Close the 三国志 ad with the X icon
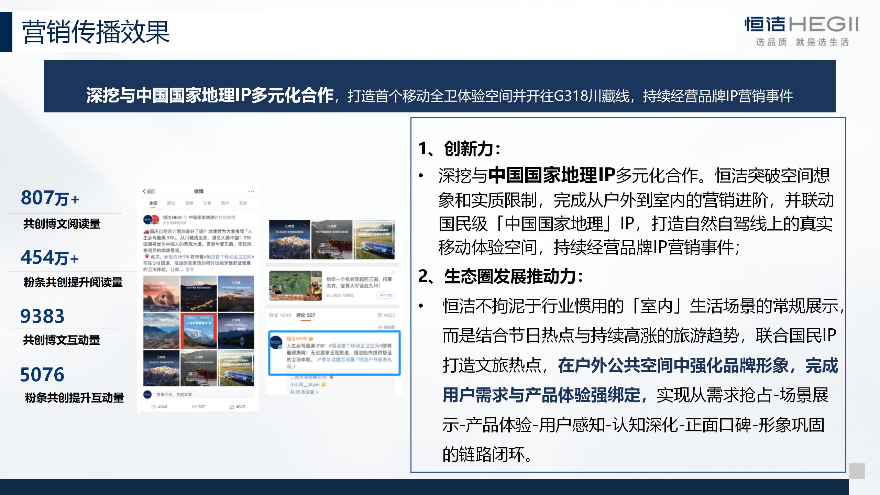This screenshot has width=880, height=495. coord(393,272)
